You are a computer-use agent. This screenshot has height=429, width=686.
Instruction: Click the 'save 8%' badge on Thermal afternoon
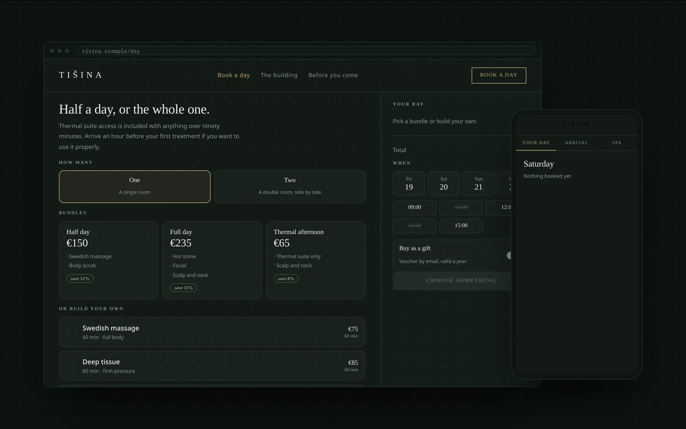[x=286, y=279]
